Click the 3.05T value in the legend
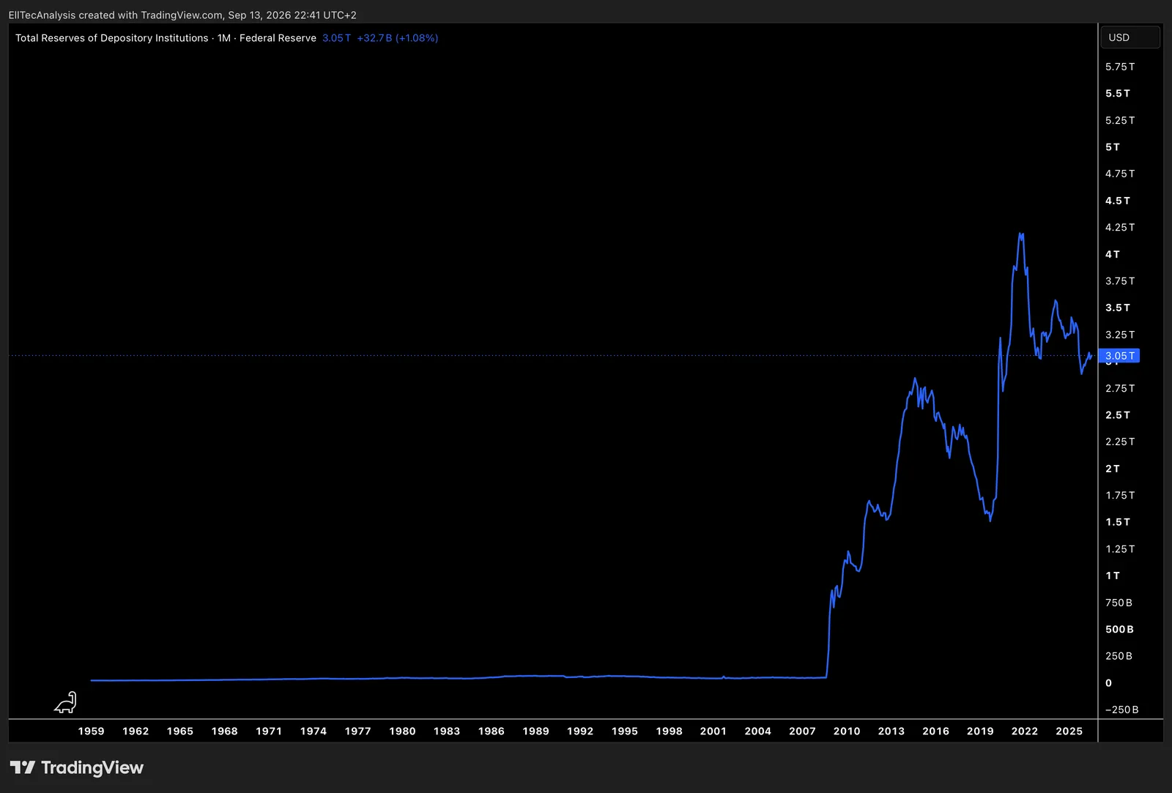 (336, 38)
